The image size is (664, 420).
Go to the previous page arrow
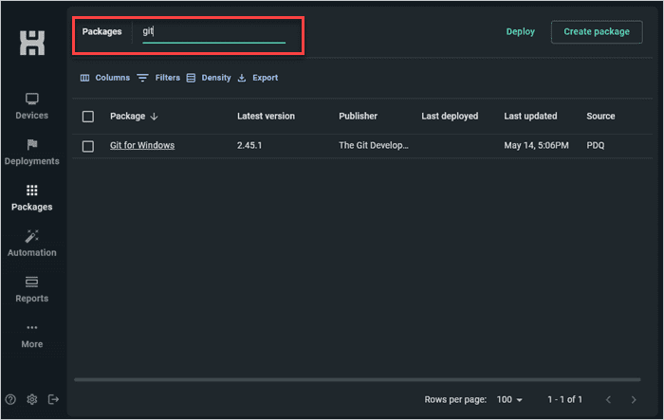608,400
